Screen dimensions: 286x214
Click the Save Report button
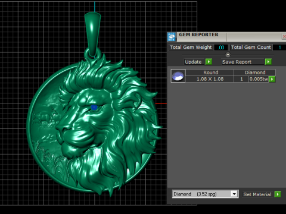pos(243,62)
